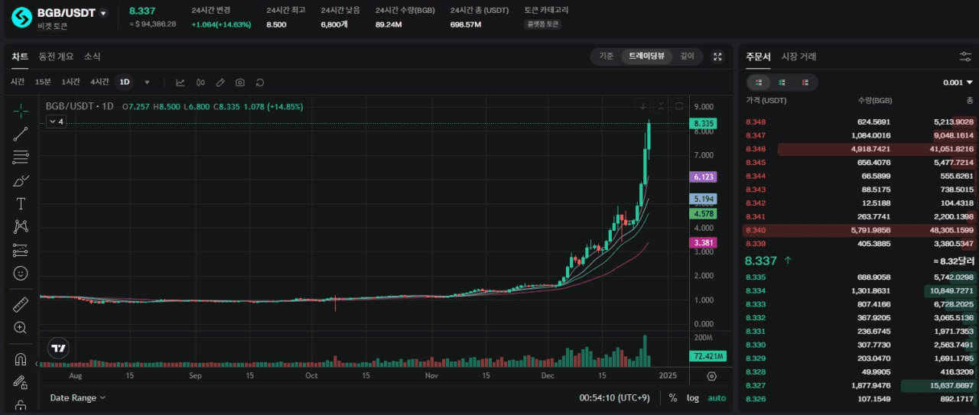Select the 1D time interval
The width and height of the screenshot is (979, 415).
[125, 82]
